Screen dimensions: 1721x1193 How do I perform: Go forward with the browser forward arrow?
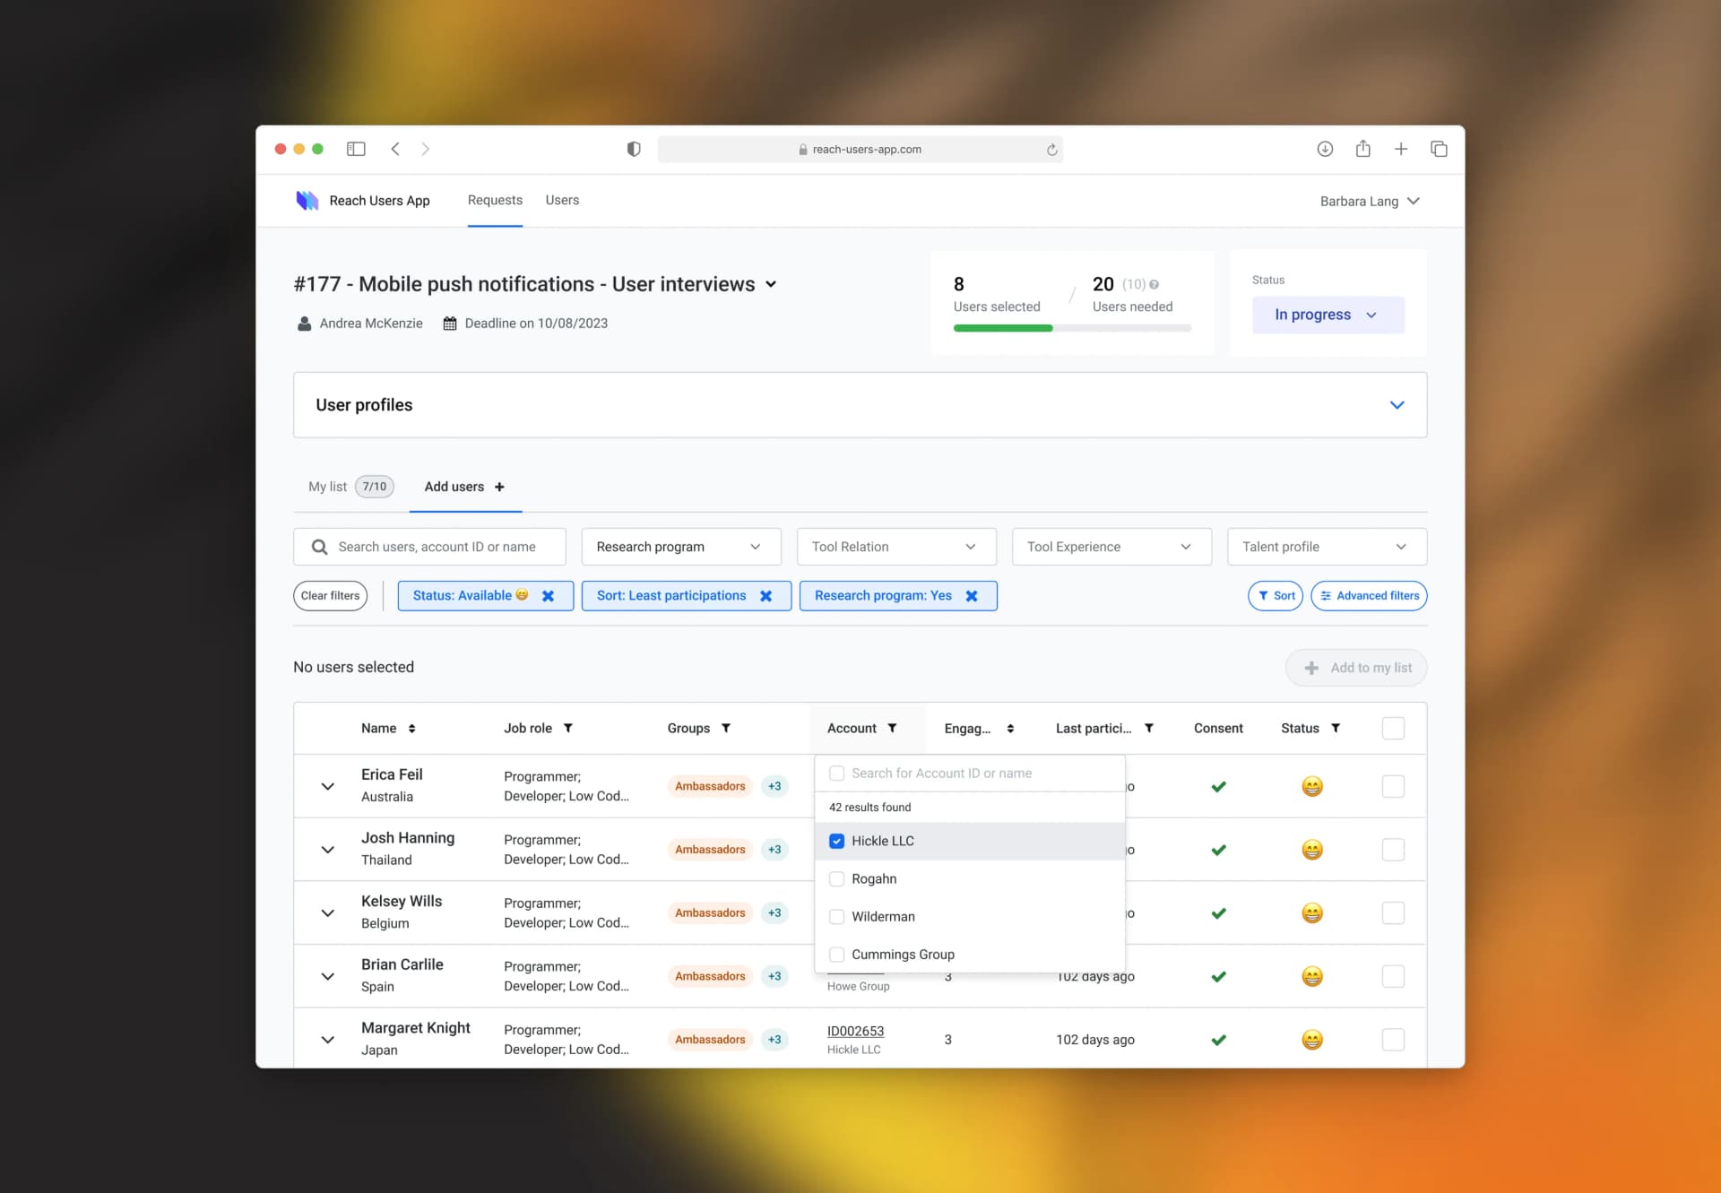(x=426, y=149)
